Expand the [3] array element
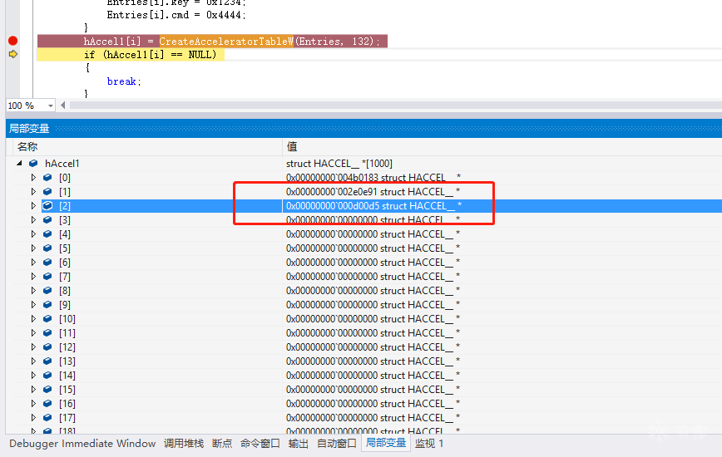Image resolution: width=722 pixels, height=457 pixels. pos(33,219)
